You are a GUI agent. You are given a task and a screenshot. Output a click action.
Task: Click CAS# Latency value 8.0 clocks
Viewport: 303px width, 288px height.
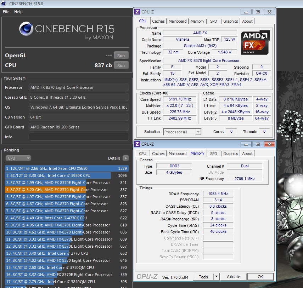pyautogui.click(x=218, y=206)
